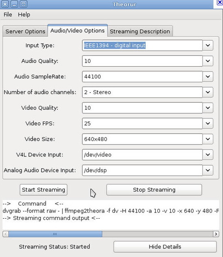Click the 'Streaming Status: Started' label
The width and height of the screenshot is (223, 257).
[x=54, y=247]
